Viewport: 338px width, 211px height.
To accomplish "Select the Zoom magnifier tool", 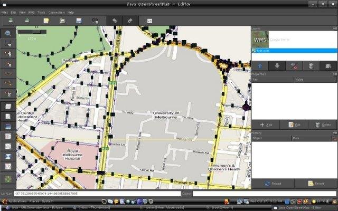I will pos(8,34).
